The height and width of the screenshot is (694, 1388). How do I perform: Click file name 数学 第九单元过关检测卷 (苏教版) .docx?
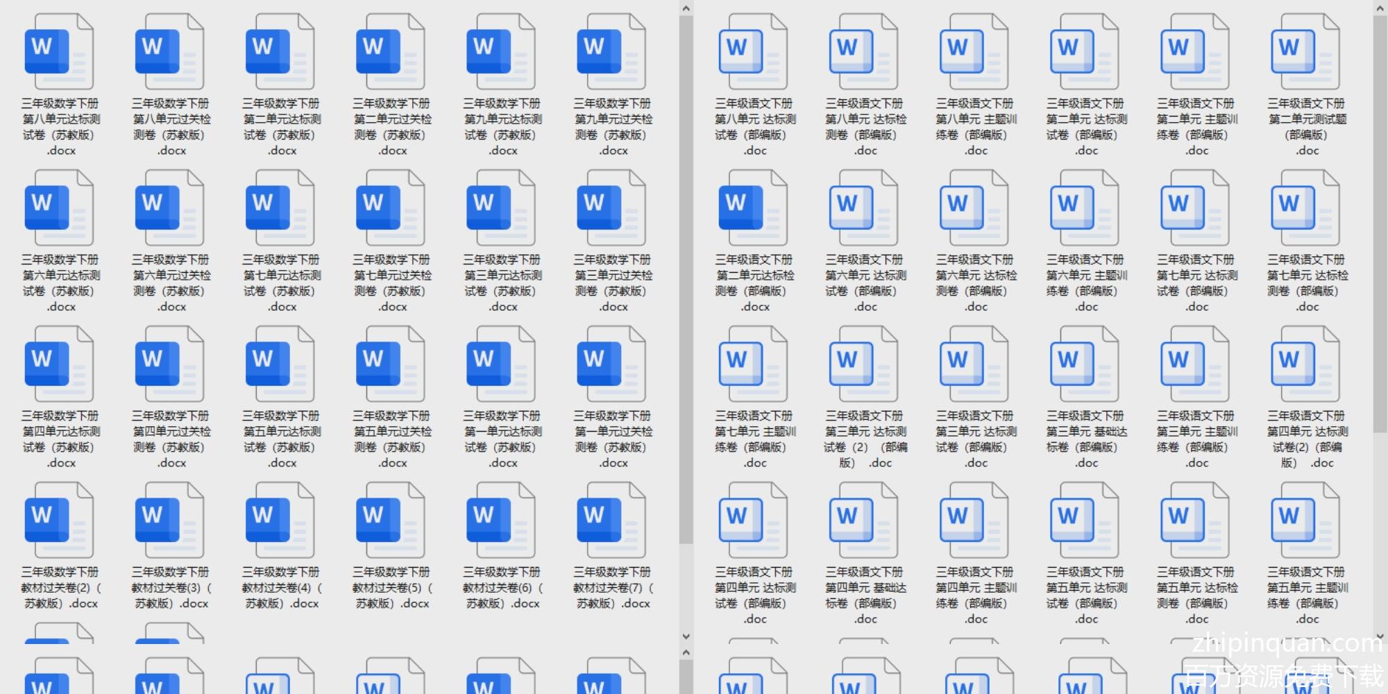613,127
